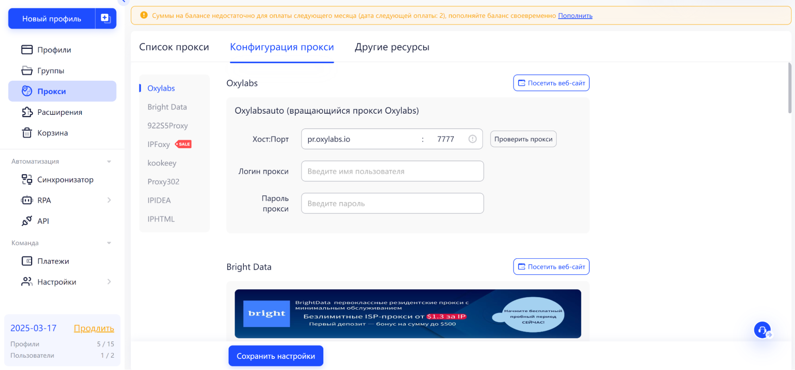Viewport: 795px width, 370px height.
Task: Click the Synchronizer icon
Action: click(27, 180)
